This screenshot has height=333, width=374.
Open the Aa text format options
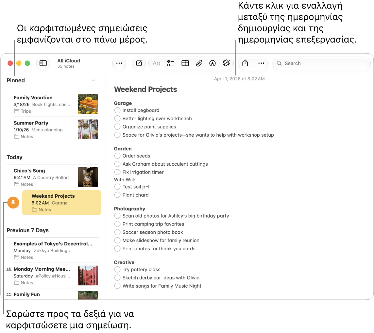pos(157,63)
